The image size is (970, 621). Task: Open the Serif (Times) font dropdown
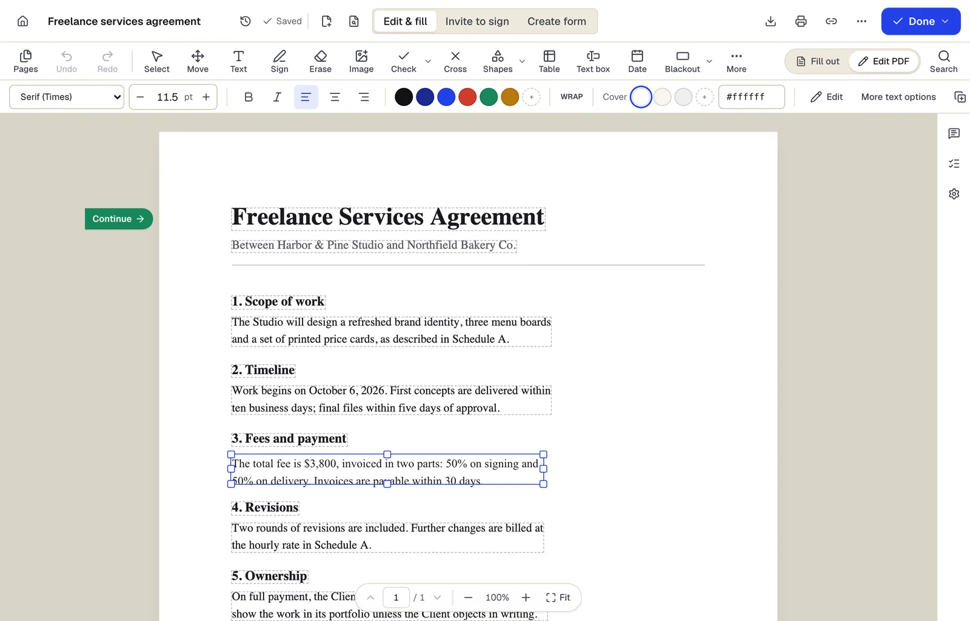coord(67,97)
